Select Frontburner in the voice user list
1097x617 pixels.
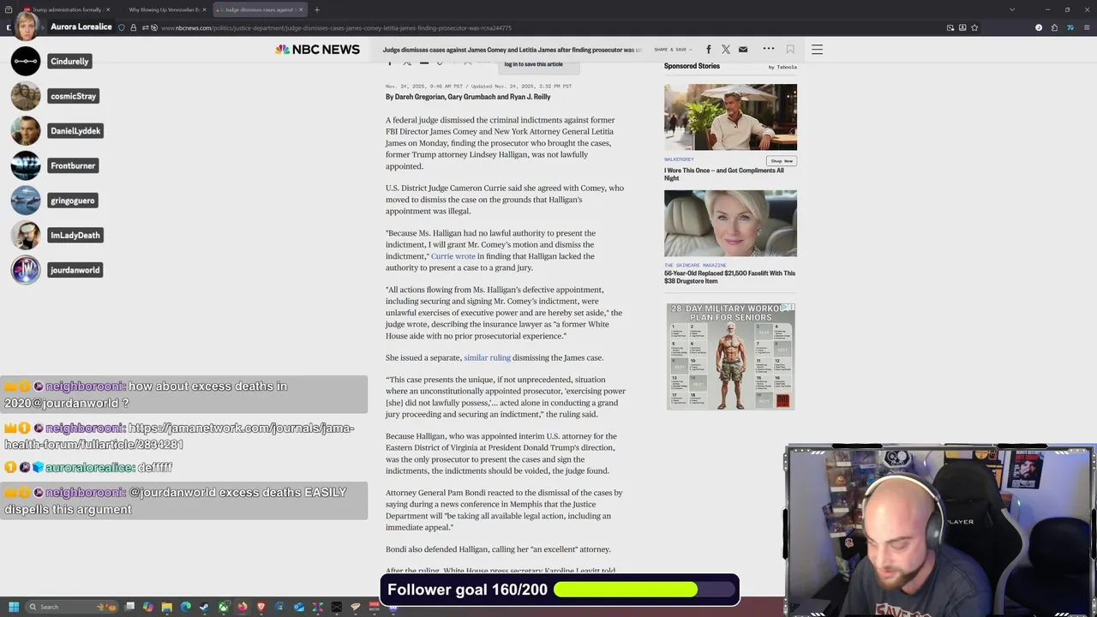pyautogui.click(x=73, y=165)
